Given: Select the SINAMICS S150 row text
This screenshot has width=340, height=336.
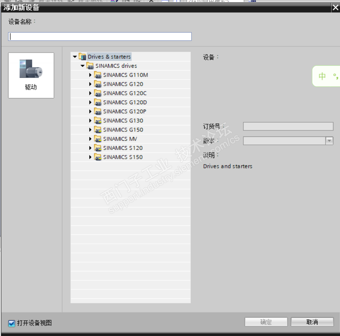Looking at the screenshot, I should click(123, 157).
